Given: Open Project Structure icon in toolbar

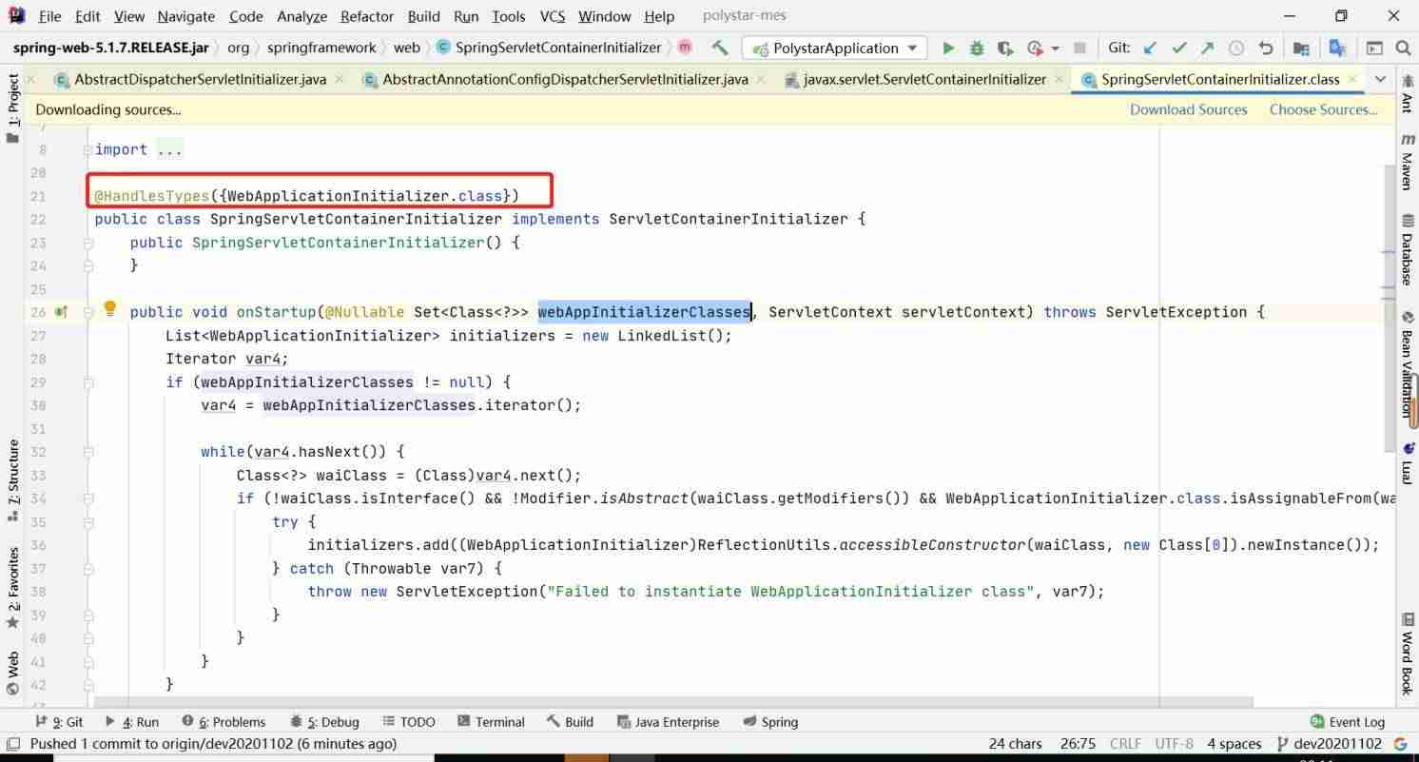Looking at the screenshot, I should click(1301, 48).
